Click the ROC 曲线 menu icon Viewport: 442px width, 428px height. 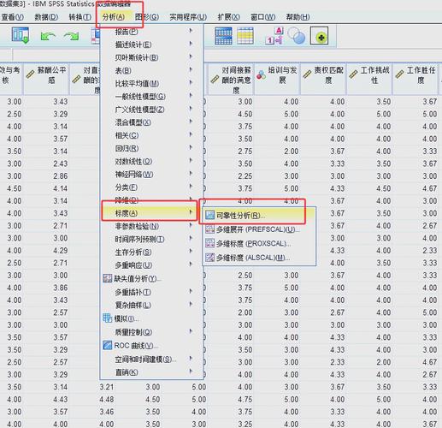pos(107,345)
